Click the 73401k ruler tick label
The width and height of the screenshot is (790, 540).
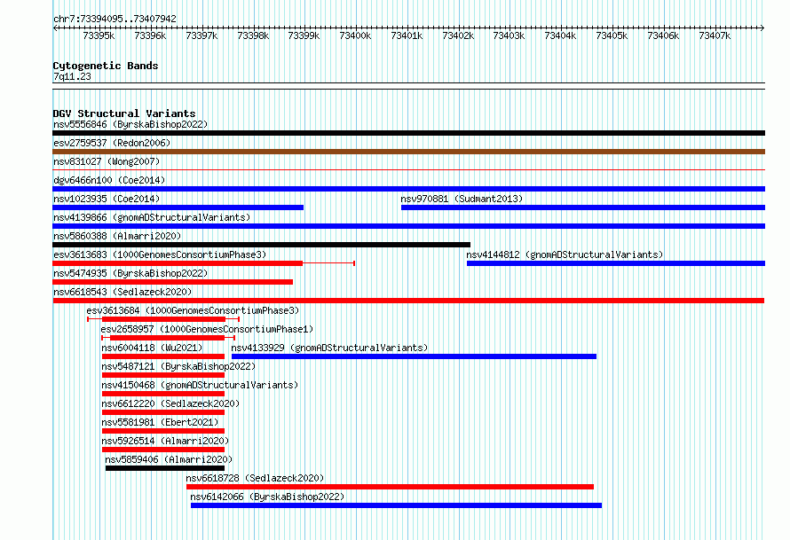[407, 35]
